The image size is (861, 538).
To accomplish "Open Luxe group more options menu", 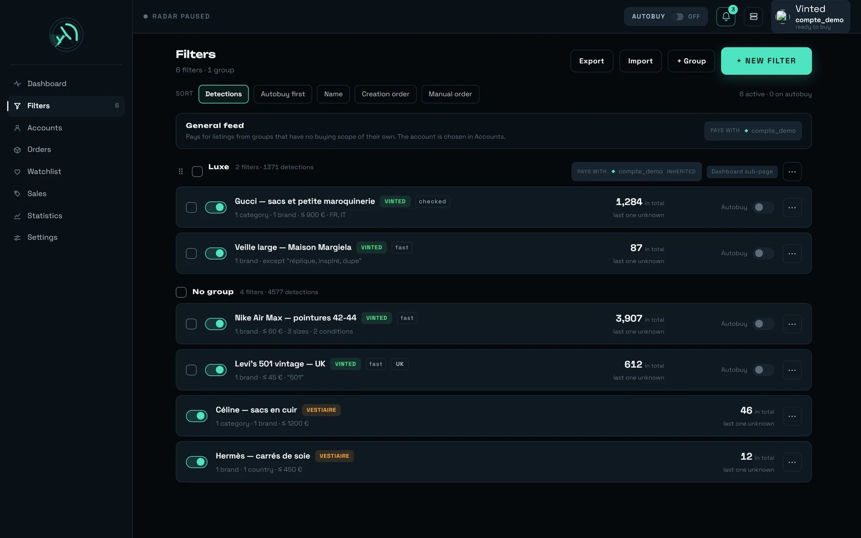I will [792, 172].
